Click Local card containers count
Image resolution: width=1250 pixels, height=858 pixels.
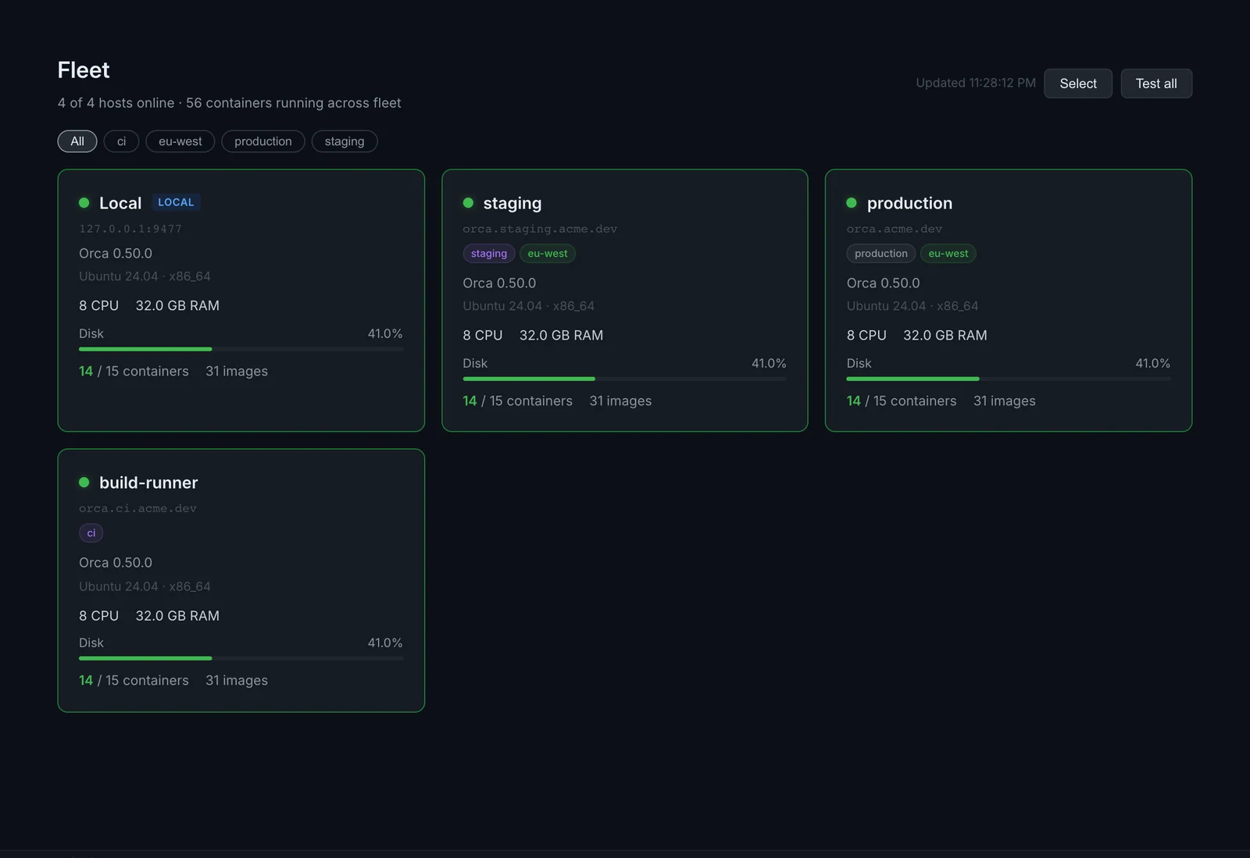click(x=134, y=372)
